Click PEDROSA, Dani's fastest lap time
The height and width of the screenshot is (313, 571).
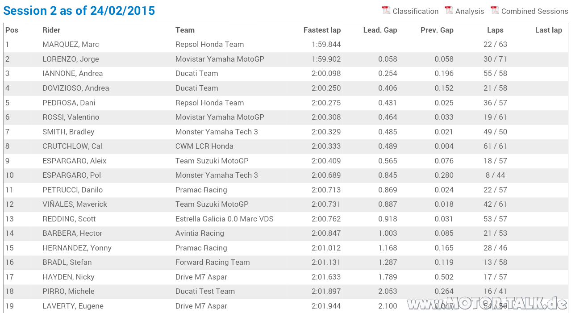pyautogui.click(x=326, y=103)
